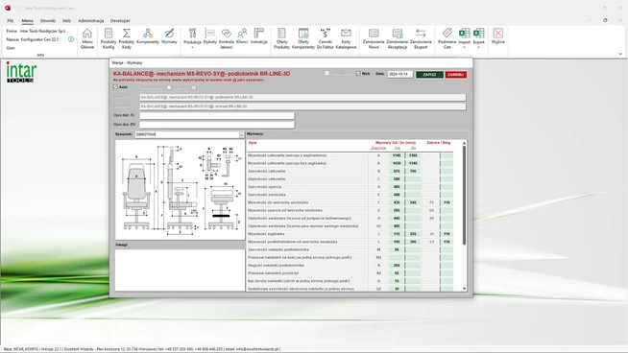Click the Szerokość siedziska row label
Screen dimensions: 628x353
tap(267, 195)
